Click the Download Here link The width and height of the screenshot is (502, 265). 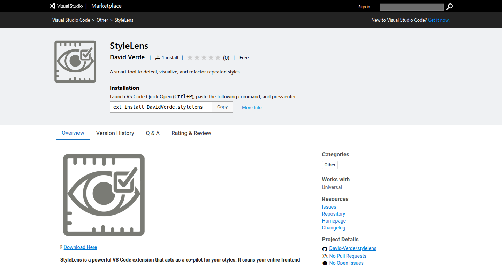point(80,247)
